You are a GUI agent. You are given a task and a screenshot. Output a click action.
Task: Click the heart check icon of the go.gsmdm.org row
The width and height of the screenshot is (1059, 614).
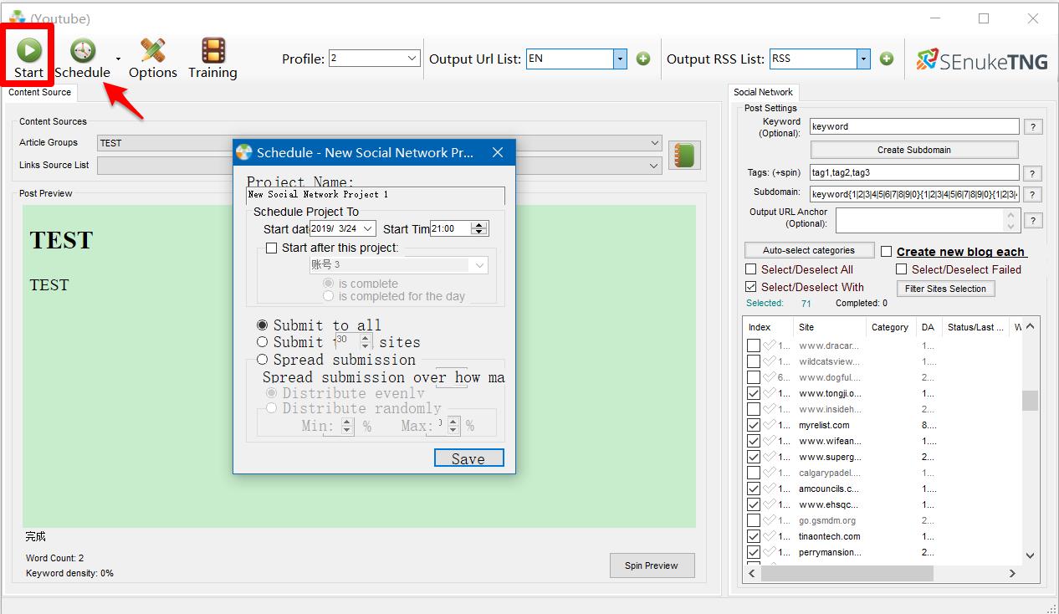(x=770, y=520)
